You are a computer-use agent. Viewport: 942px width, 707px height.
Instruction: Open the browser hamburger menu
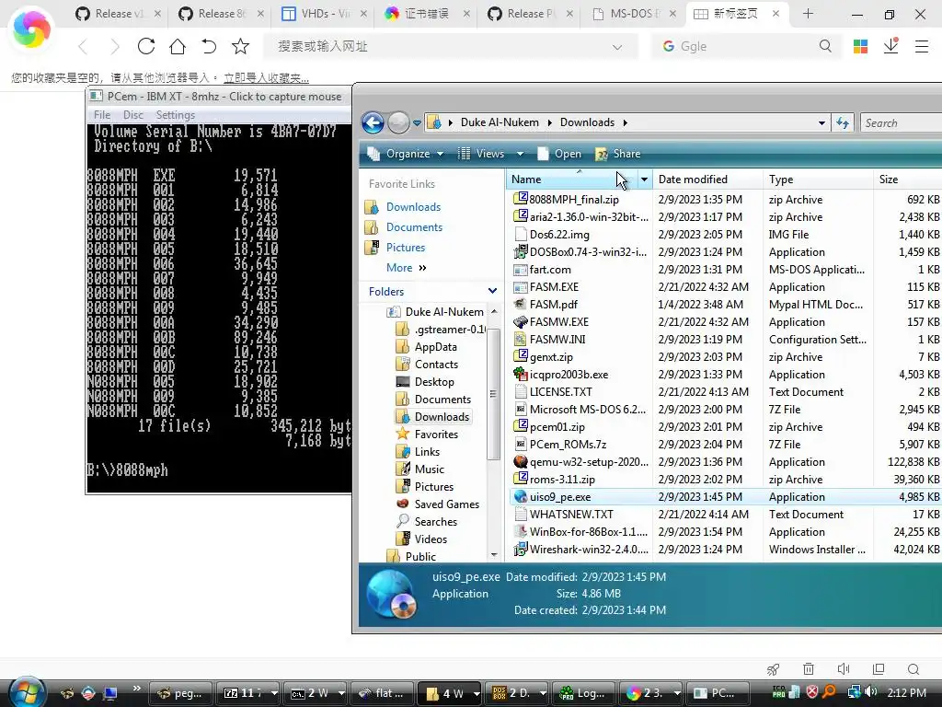(x=922, y=46)
